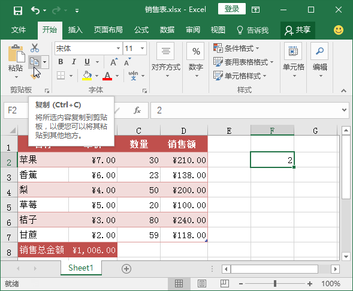Click the wén phonetic guide icon
Image resolution: width=353 pixels, height=291 pixels.
pyautogui.click(x=133, y=76)
